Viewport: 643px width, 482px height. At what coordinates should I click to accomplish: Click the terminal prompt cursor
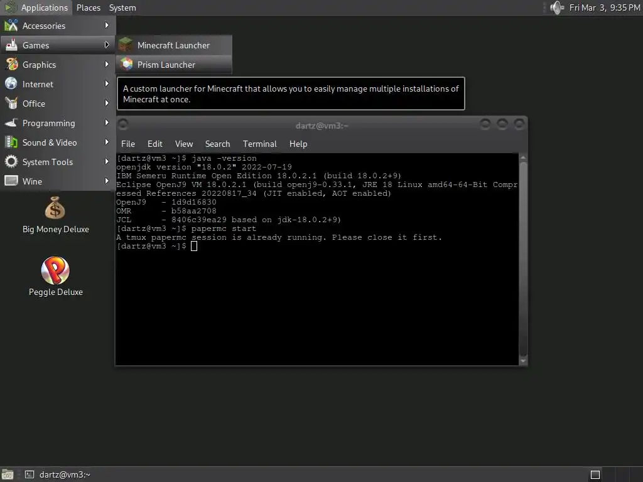click(194, 246)
